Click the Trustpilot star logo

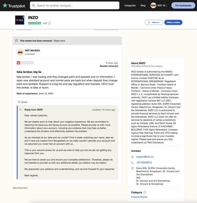pyautogui.click(x=5, y=6)
